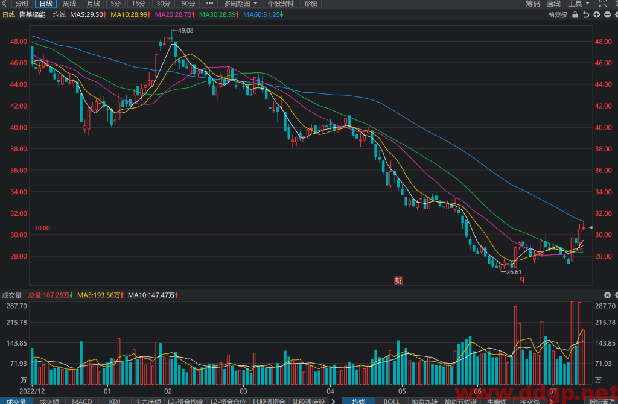618x404 pixels.
Task: Click the 总量:187.28万 volume value
Action: tap(51, 295)
